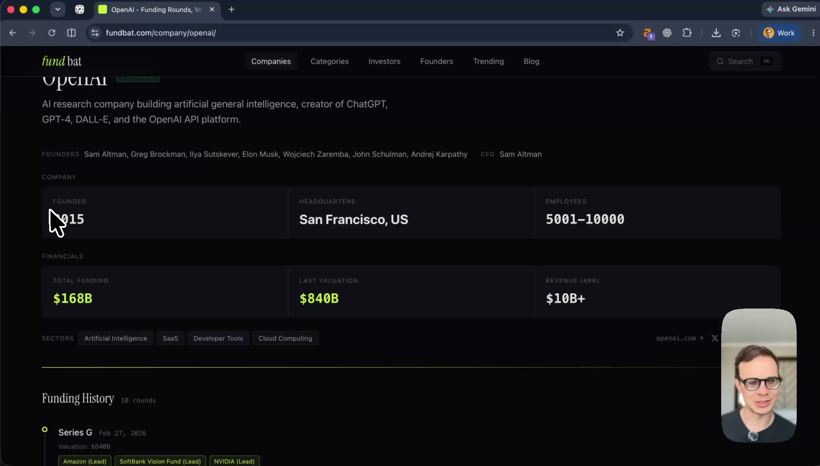Click founder Andrej Karpathy
This screenshot has height=466, width=820.
(x=439, y=154)
